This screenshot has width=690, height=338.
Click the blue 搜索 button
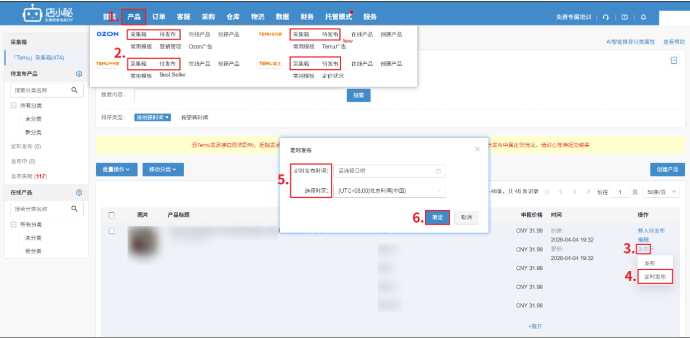358,95
